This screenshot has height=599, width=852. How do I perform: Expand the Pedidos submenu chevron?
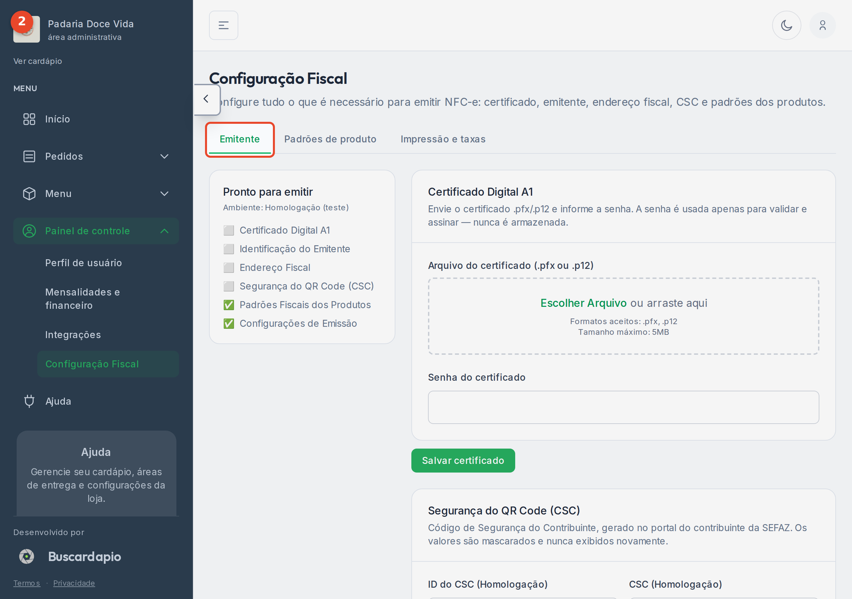[164, 156]
